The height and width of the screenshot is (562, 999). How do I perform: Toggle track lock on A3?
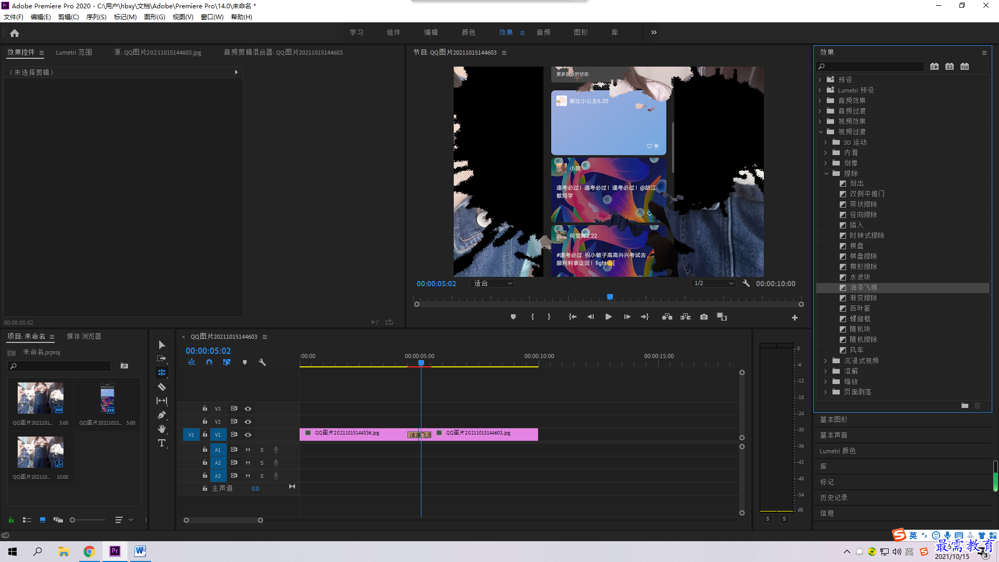click(x=205, y=475)
